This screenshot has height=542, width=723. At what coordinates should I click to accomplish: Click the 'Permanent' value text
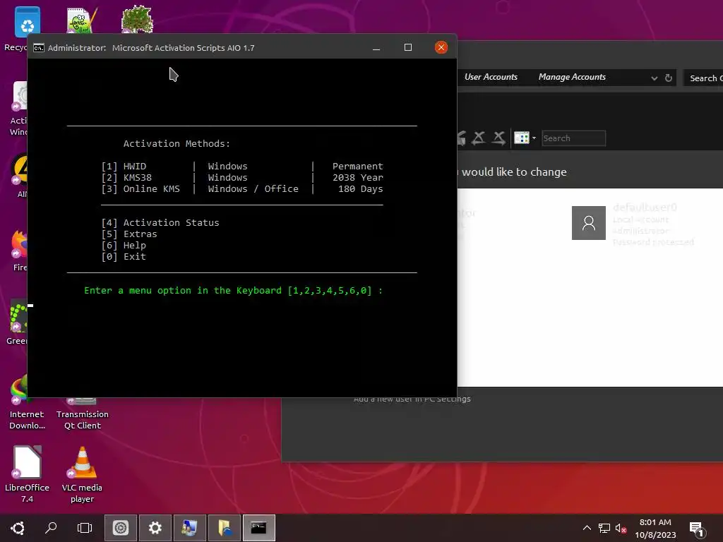[358, 167]
